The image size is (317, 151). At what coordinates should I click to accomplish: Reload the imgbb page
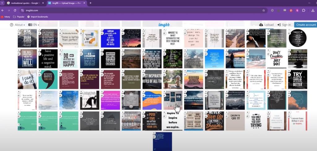point(15,10)
